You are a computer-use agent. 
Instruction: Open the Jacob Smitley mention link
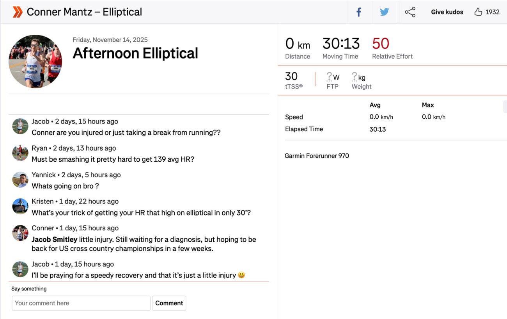click(54, 239)
